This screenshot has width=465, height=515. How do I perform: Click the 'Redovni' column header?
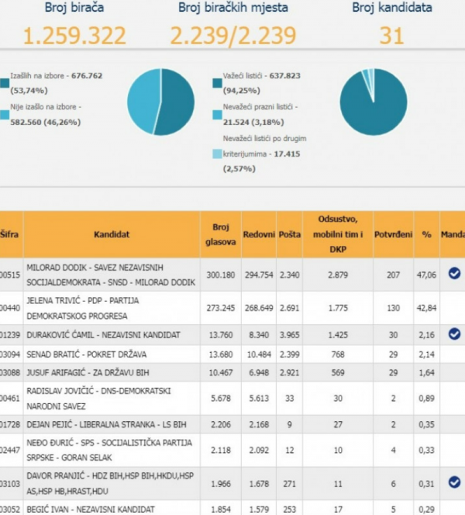tap(259, 233)
